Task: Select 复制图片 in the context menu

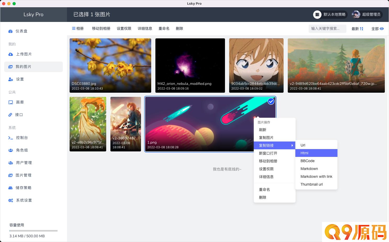Action: (275, 138)
